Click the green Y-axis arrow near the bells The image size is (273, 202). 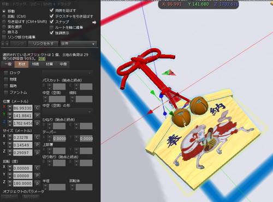point(171,114)
